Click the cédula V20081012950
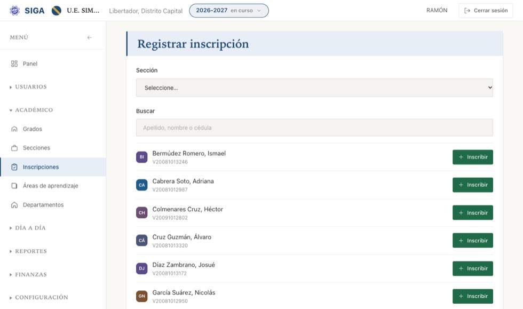 (x=170, y=301)
